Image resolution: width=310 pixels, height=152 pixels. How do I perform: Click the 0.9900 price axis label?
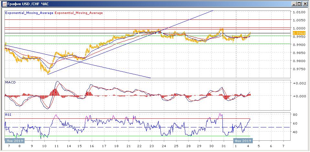(x=300, y=45)
